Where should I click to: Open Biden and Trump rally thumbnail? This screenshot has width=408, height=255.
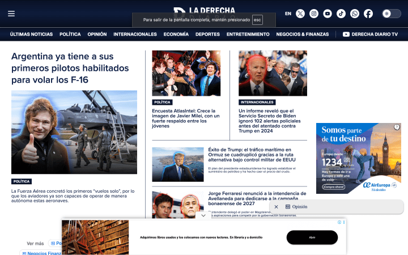pos(273,73)
